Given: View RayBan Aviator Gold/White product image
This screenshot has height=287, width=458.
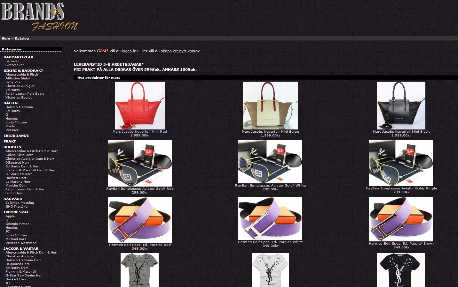Looking at the screenshot, I should [270, 161].
